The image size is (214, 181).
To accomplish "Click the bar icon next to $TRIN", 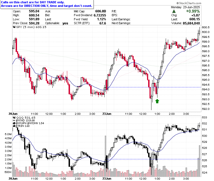I will pos(14,126).
